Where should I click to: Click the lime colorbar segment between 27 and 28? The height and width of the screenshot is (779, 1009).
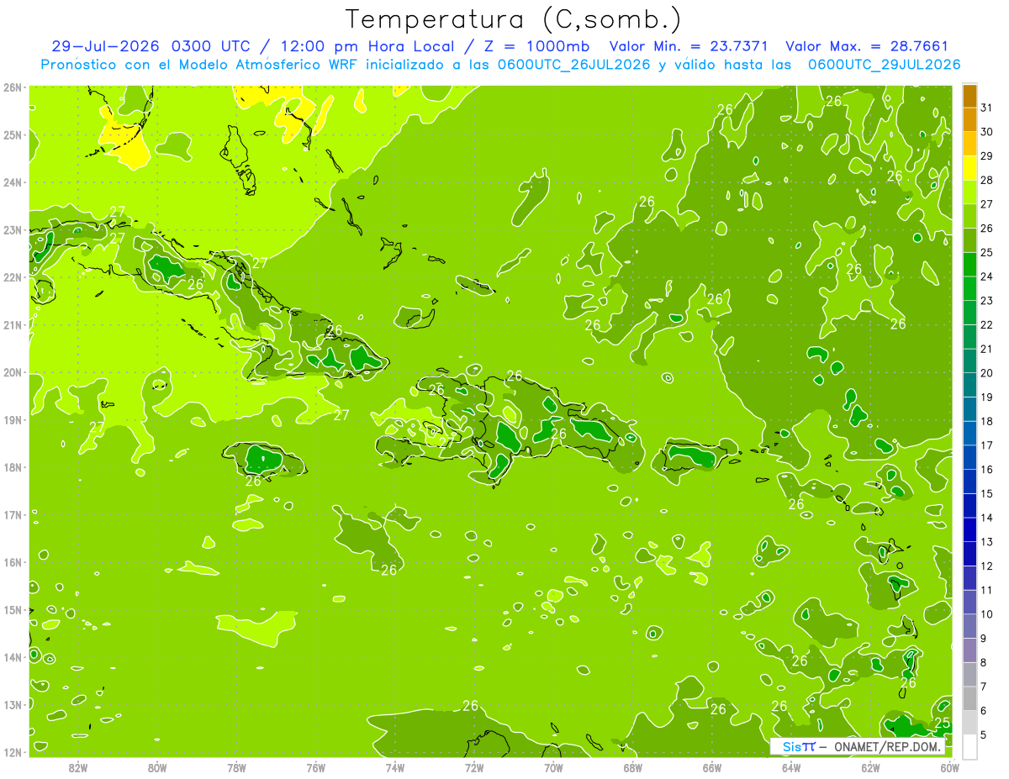tap(969, 192)
